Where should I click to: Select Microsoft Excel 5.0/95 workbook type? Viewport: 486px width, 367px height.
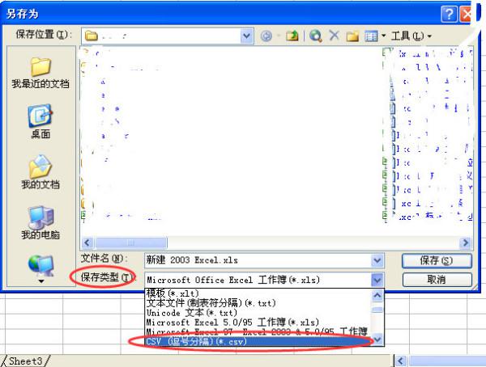point(258,322)
